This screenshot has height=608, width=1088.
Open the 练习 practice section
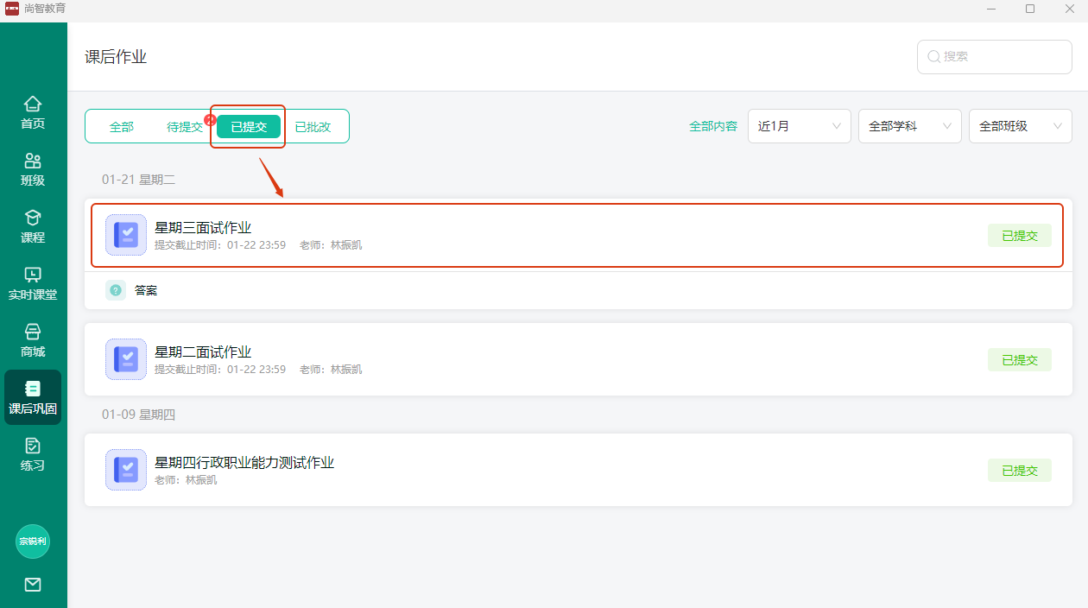coord(33,455)
